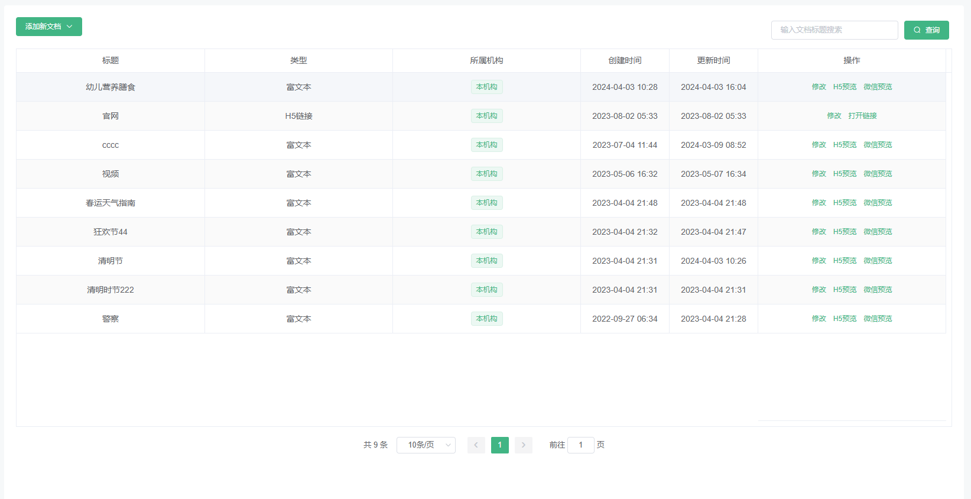The width and height of the screenshot is (971, 499).
Task: Click 修改 for the 官网 row
Action: click(834, 116)
